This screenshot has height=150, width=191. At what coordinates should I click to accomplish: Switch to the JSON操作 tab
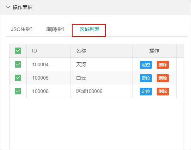click(23, 29)
